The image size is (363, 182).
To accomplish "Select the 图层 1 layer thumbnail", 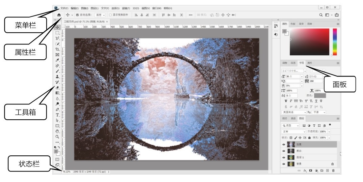I will click(x=291, y=157).
